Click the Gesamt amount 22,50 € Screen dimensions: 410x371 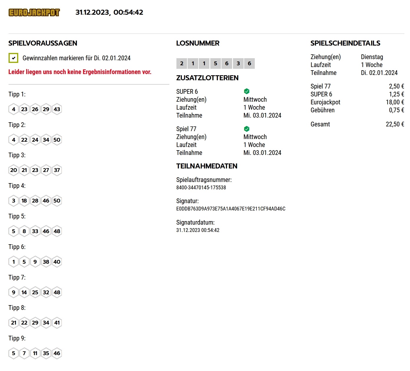pyautogui.click(x=395, y=124)
